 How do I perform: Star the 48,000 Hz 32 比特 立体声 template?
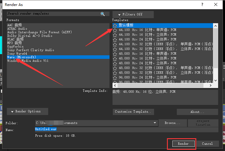click(115, 73)
